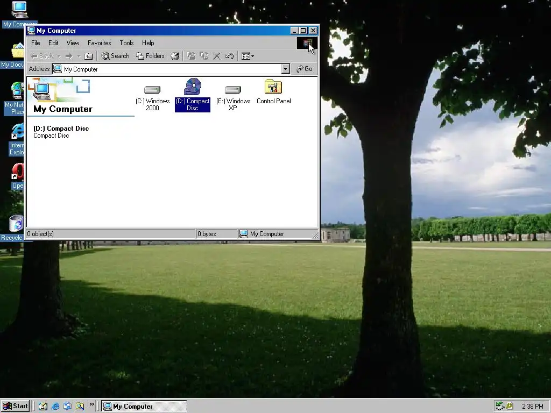
Task: Click the second system tray icon
Action: coord(510,406)
